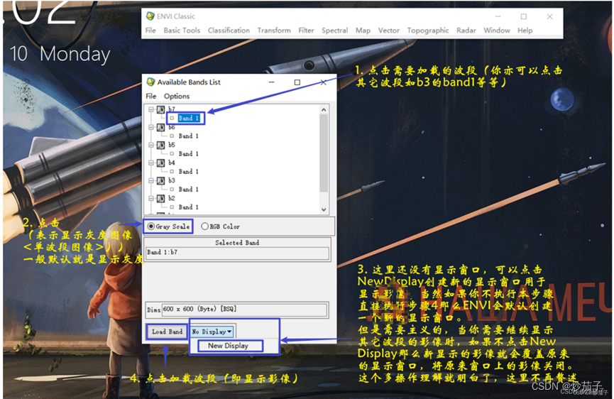Click the Available Bands List logo icon
Screen dimensions: 614x399
point(150,82)
